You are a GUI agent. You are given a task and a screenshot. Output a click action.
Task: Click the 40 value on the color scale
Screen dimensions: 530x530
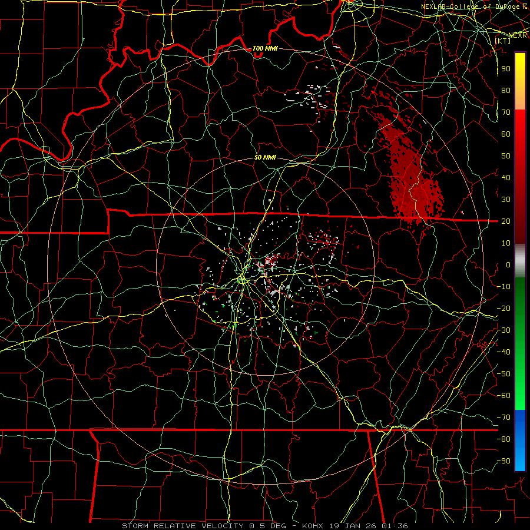506,177
